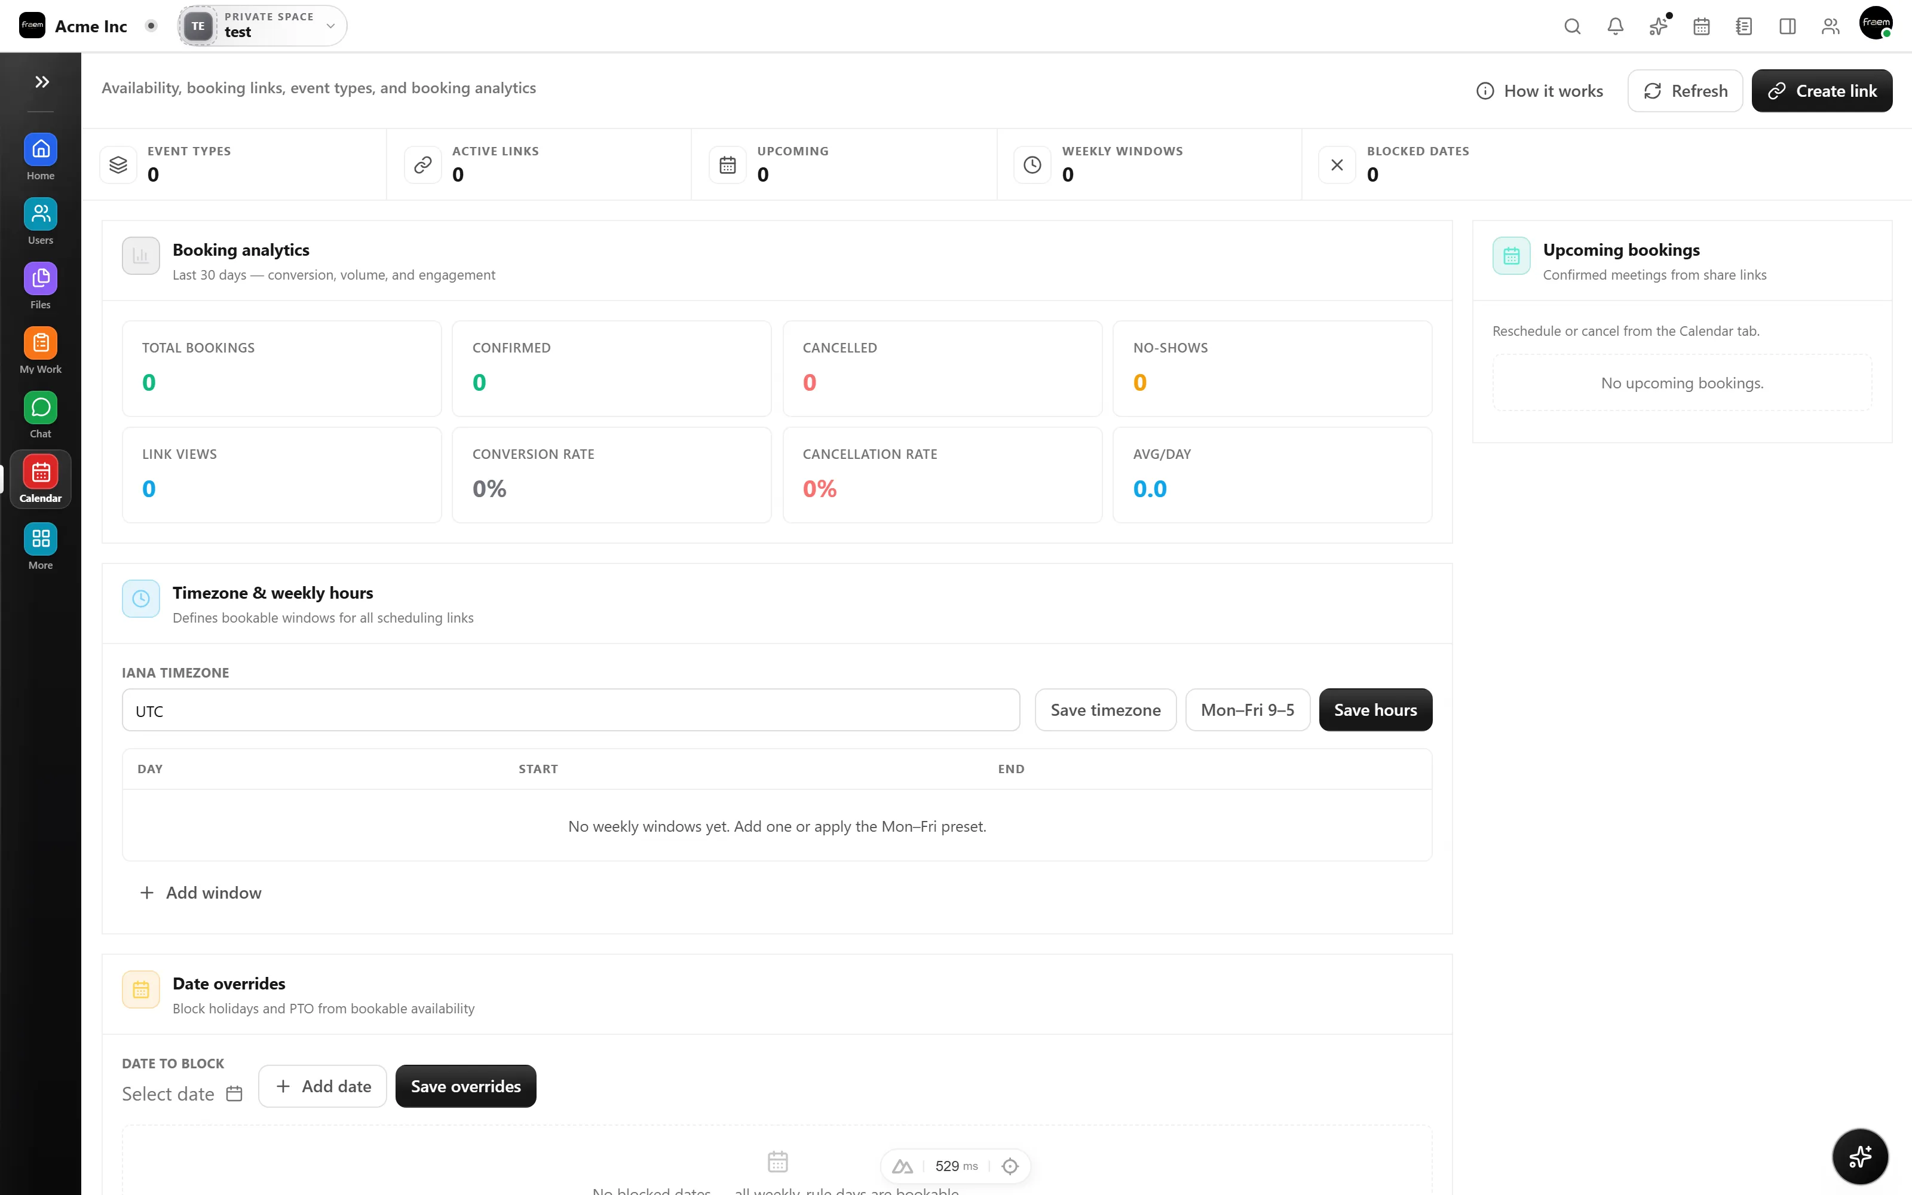Click the Acme Inc logo

tap(32, 25)
